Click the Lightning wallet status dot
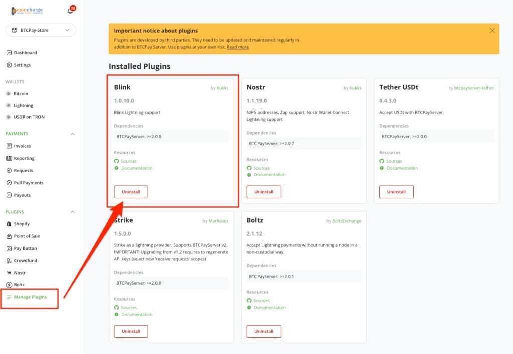 (9, 105)
